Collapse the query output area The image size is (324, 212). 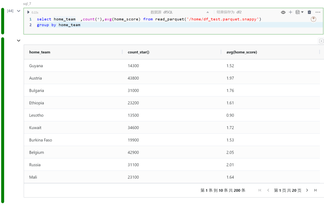pos(19,41)
